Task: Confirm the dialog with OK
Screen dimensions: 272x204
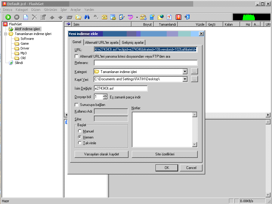Action: click(167, 168)
